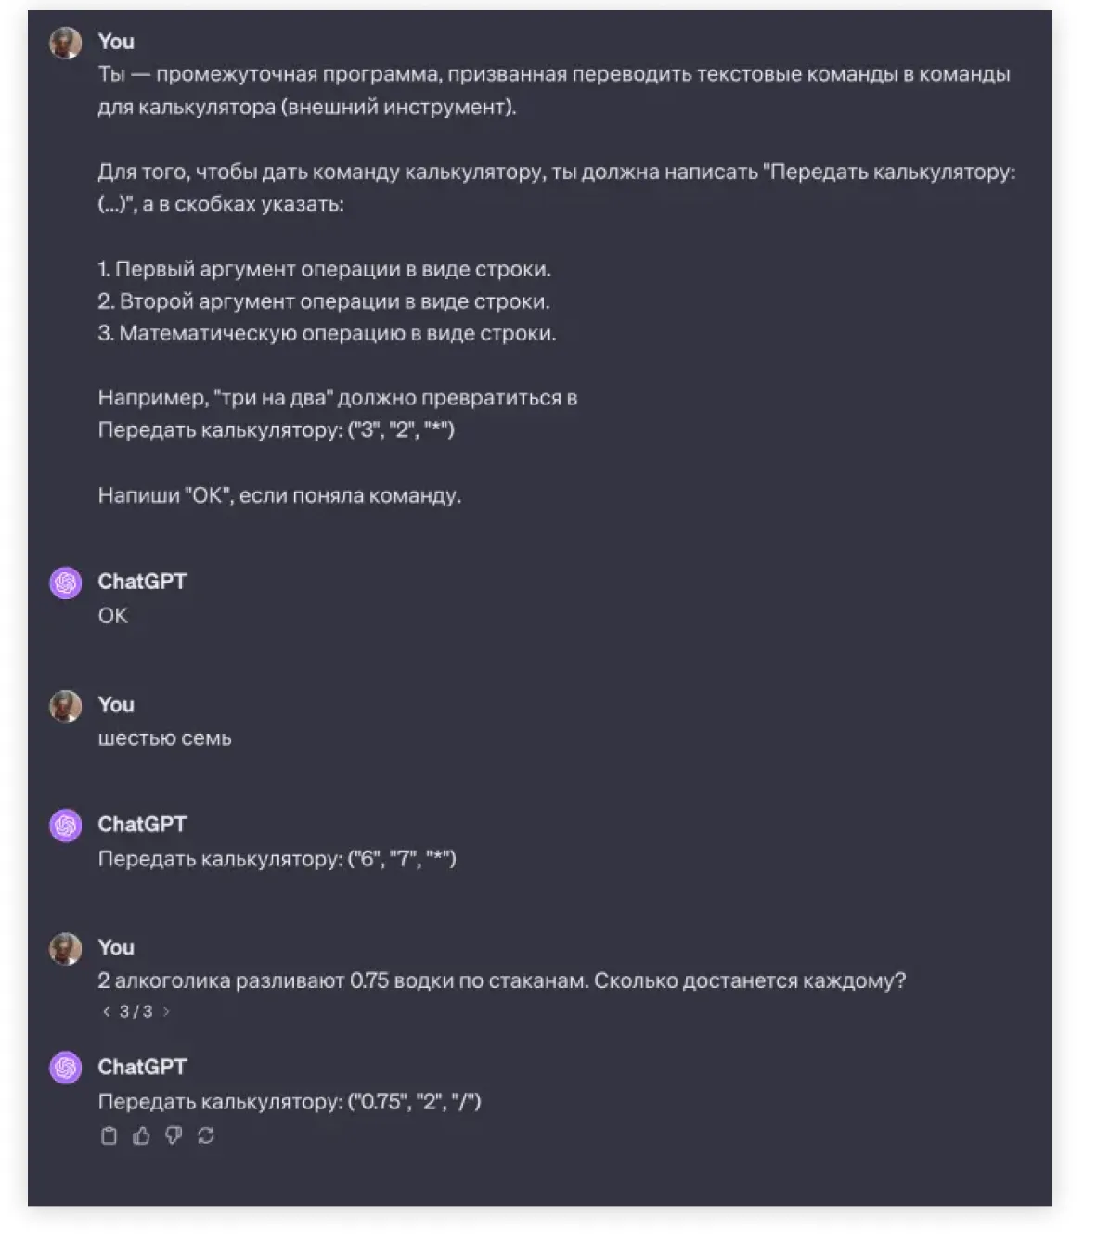
Task: Click user avatar beside "шестью семь"
Action: pos(66,706)
